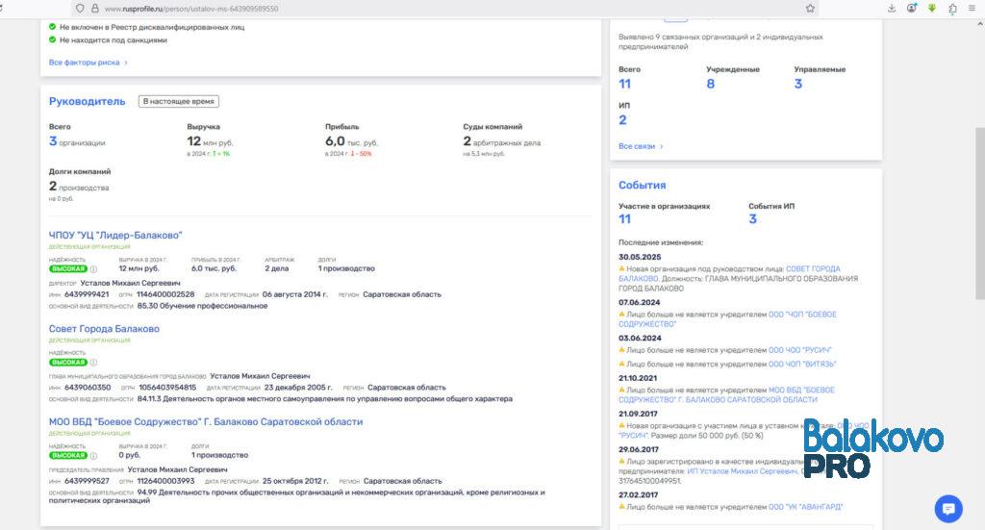Click ВЫСОКАЯ reliability badge of Совет Города Балаково
This screenshot has width=985, height=530.
pos(68,363)
